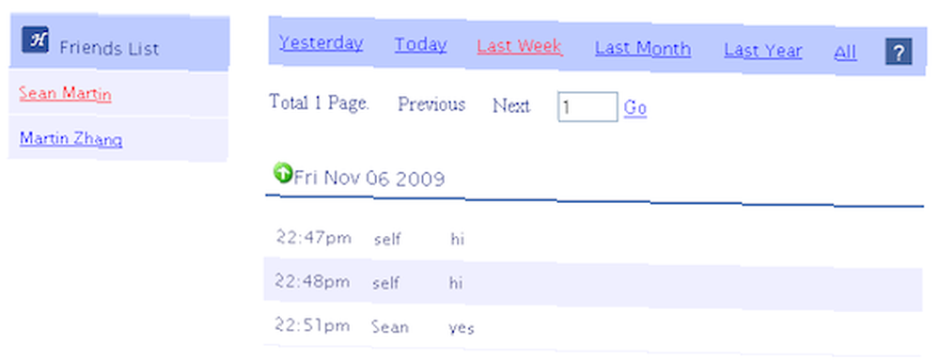Click the Previous page control

click(x=431, y=104)
